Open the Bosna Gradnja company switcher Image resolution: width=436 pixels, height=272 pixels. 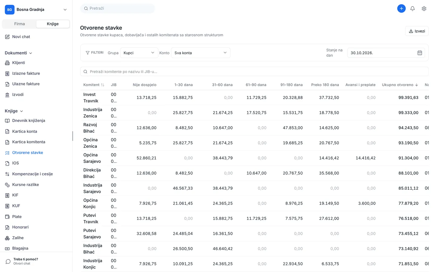[36, 10]
